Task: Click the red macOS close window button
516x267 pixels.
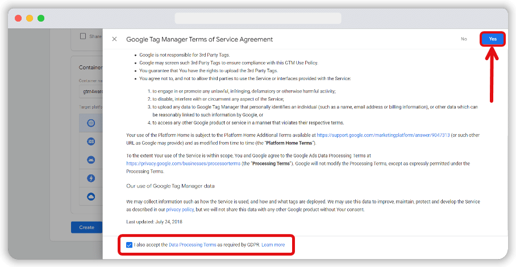Action: [x=18, y=18]
